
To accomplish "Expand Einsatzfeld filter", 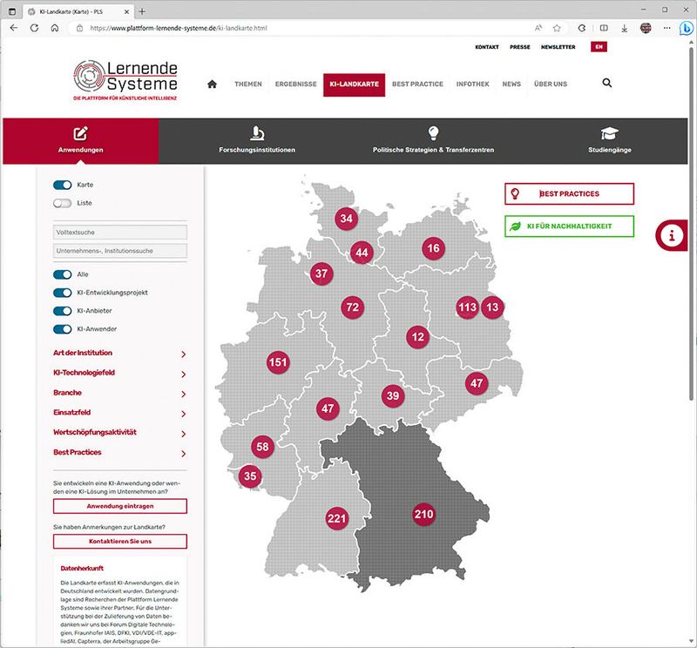I will [119, 413].
